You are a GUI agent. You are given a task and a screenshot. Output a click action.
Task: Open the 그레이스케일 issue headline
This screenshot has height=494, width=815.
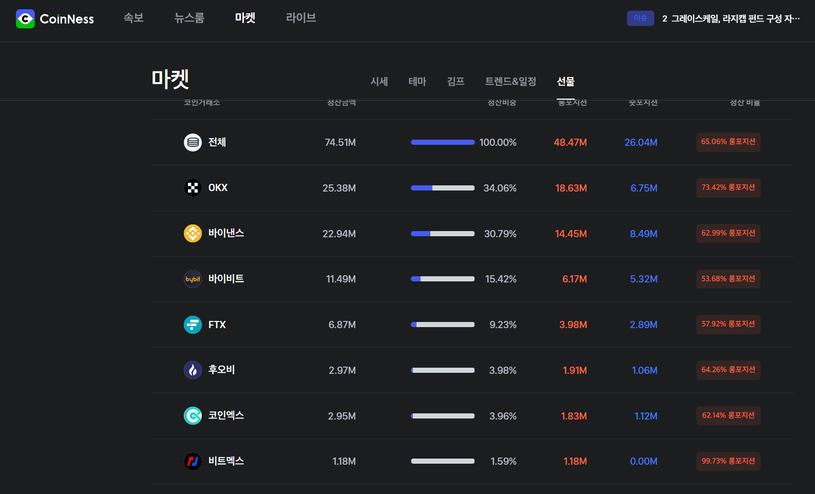[731, 19]
